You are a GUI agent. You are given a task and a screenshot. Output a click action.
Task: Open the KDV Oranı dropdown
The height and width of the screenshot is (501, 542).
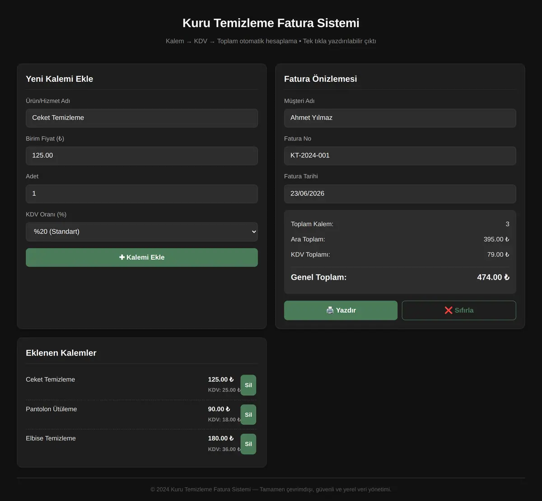[x=142, y=232]
